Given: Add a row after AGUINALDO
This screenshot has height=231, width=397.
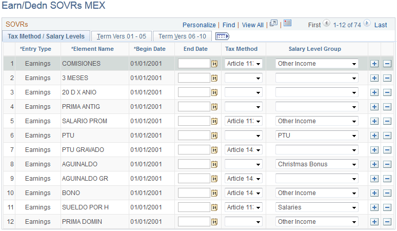Looking at the screenshot, I should (374, 164).
